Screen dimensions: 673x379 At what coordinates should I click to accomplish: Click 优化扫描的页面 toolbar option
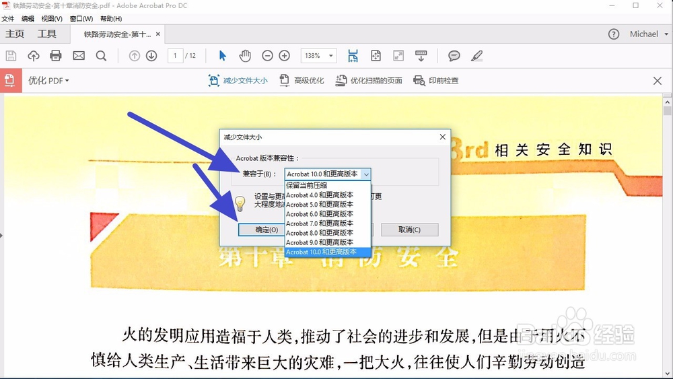click(369, 80)
